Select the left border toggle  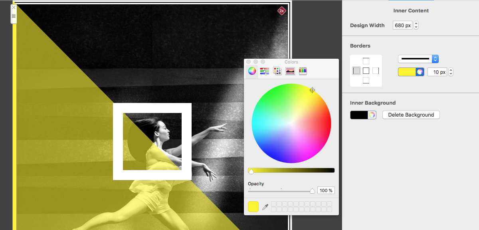point(356,71)
